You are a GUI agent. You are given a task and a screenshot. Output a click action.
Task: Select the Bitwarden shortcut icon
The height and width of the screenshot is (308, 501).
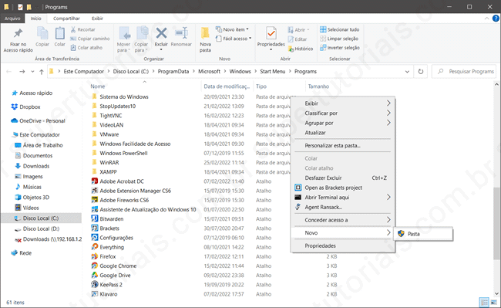[x=95, y=218]
